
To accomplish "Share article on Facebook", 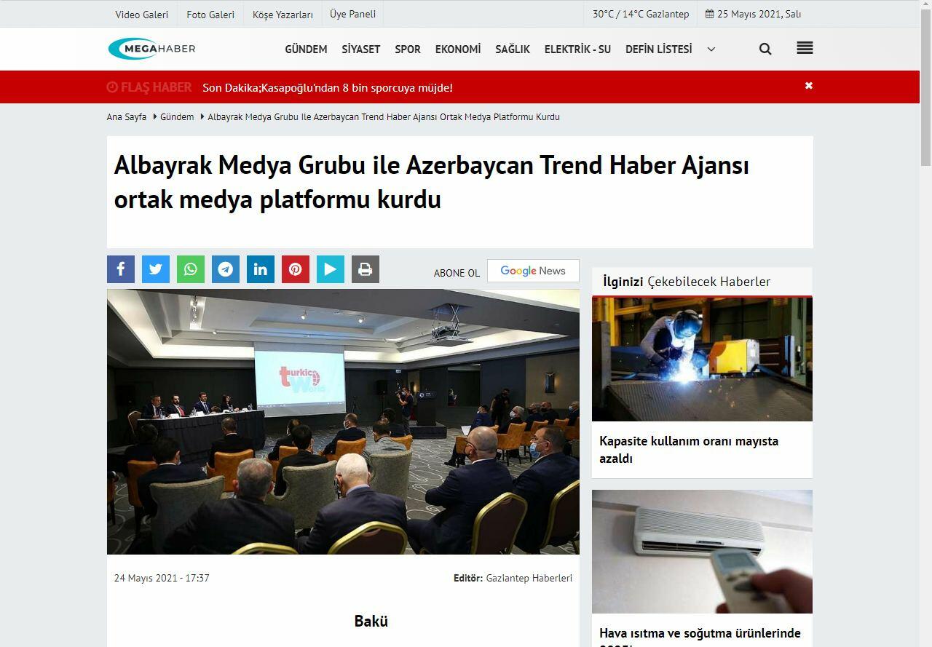I will pos(121,269).
